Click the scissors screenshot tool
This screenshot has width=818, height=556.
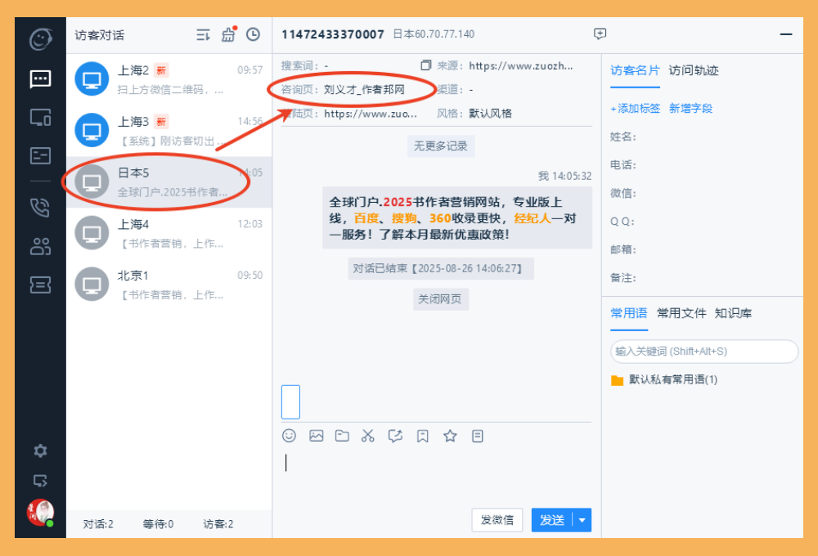(x=368, y=436)
